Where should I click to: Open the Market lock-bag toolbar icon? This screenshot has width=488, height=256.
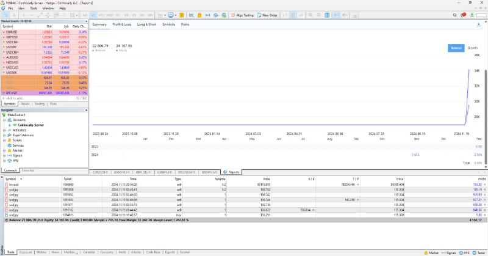(199, 15)
